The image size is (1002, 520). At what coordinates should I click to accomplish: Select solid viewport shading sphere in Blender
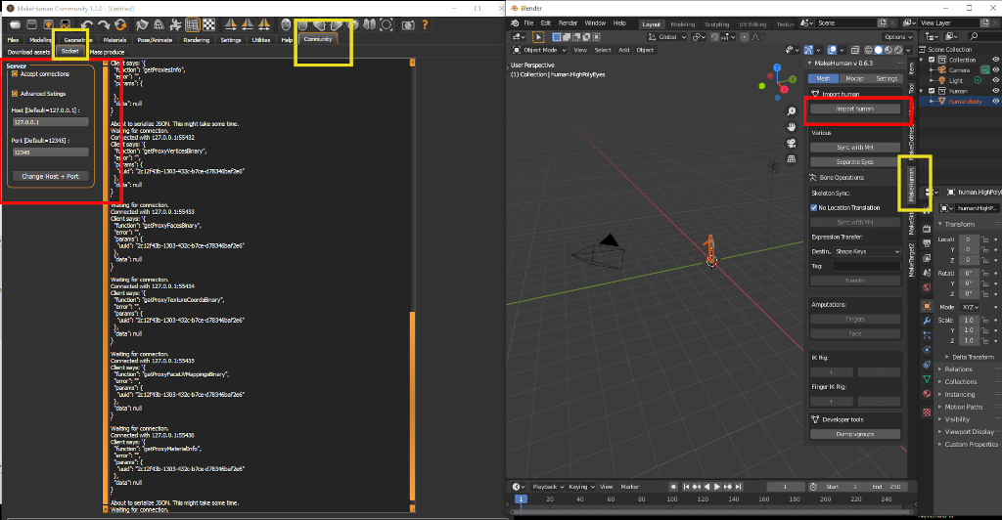coord(879,50)
